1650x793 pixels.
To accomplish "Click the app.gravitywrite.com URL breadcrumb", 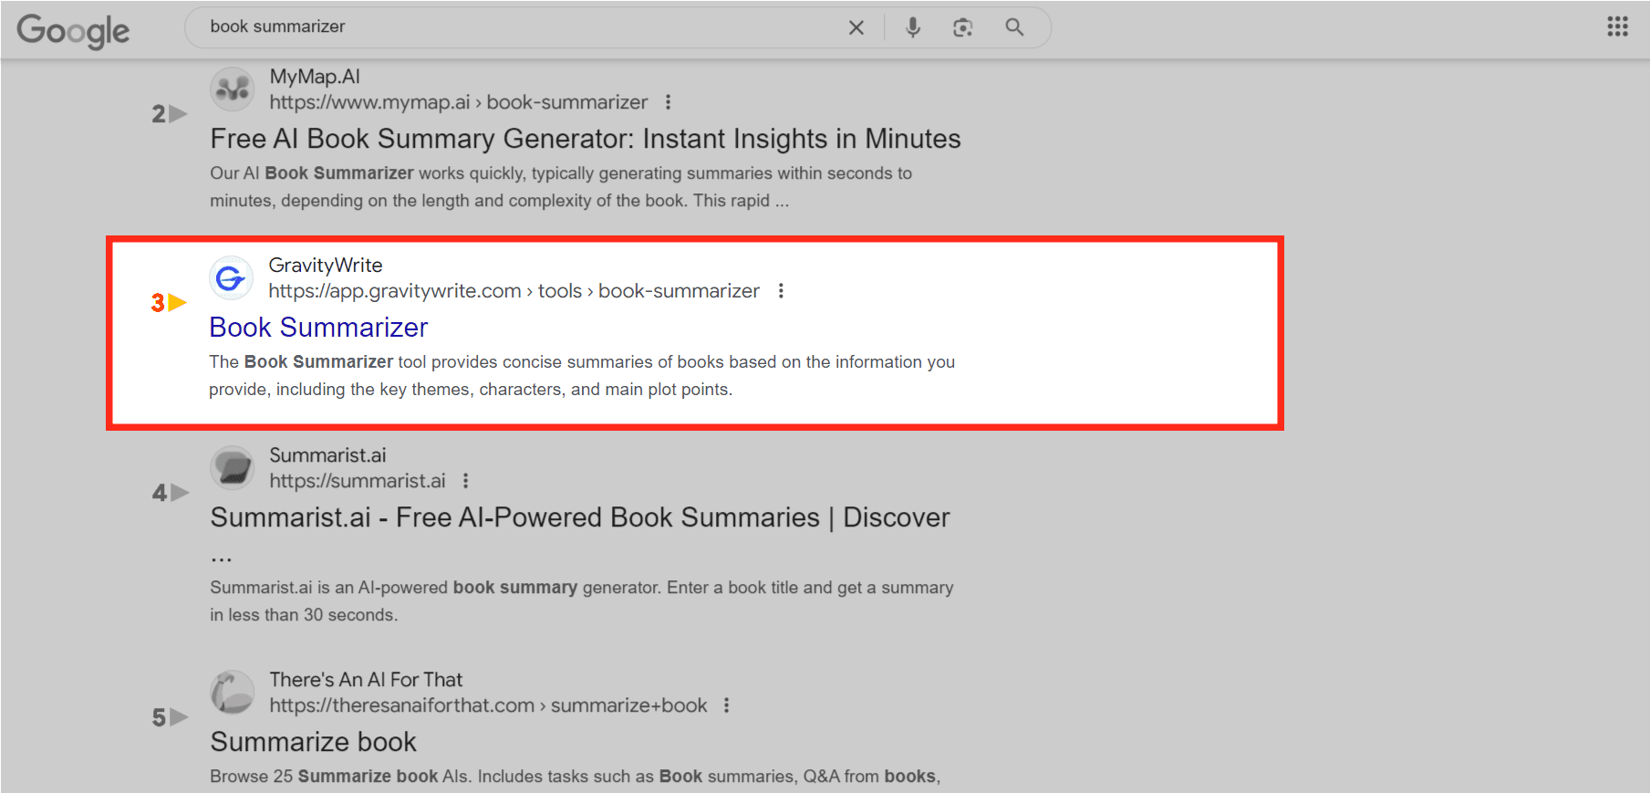I will point(514,291).
